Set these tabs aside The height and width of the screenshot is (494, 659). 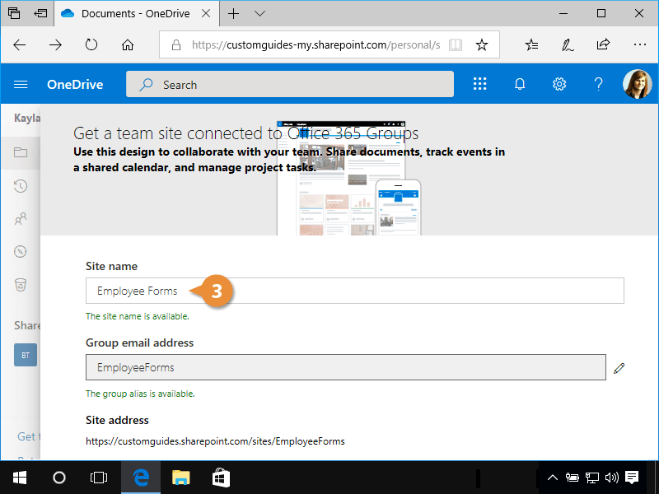pos(40,13)
